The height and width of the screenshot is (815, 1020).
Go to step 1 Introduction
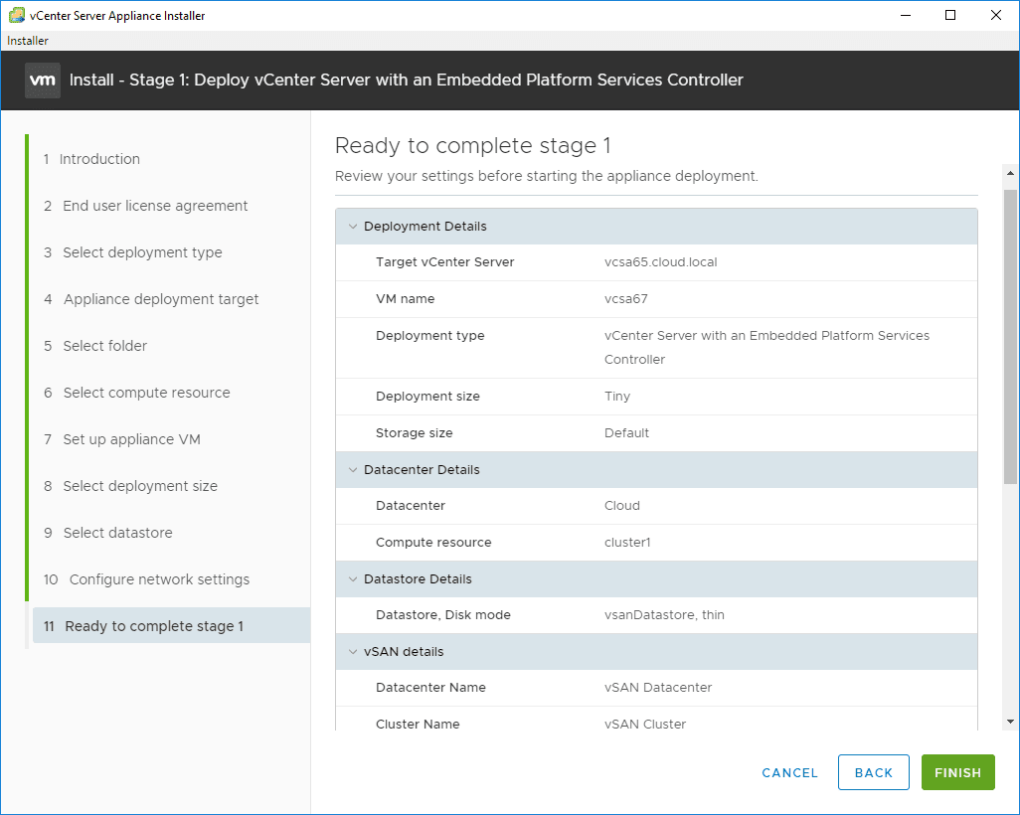pyautogui.click(x=99, y=159)
